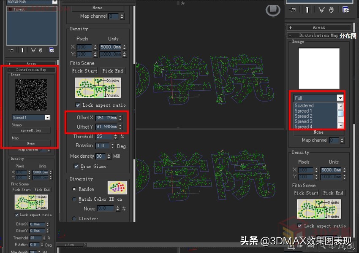
Task: Open the Configure Modifier Sets icon
Action: [x=52, y=50]
